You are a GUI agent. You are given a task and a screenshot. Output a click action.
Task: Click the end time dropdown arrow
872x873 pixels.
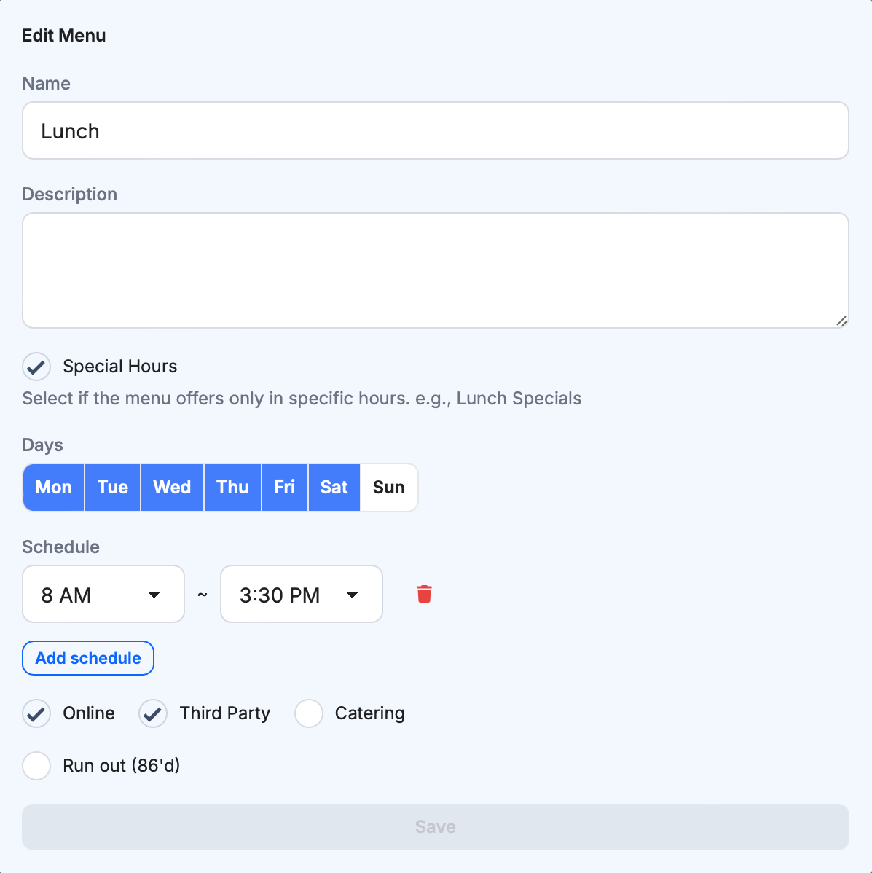coord(353,595)
